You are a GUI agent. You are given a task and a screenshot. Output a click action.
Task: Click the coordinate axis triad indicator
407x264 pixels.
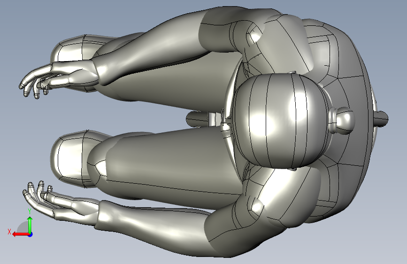click(21, 223)
